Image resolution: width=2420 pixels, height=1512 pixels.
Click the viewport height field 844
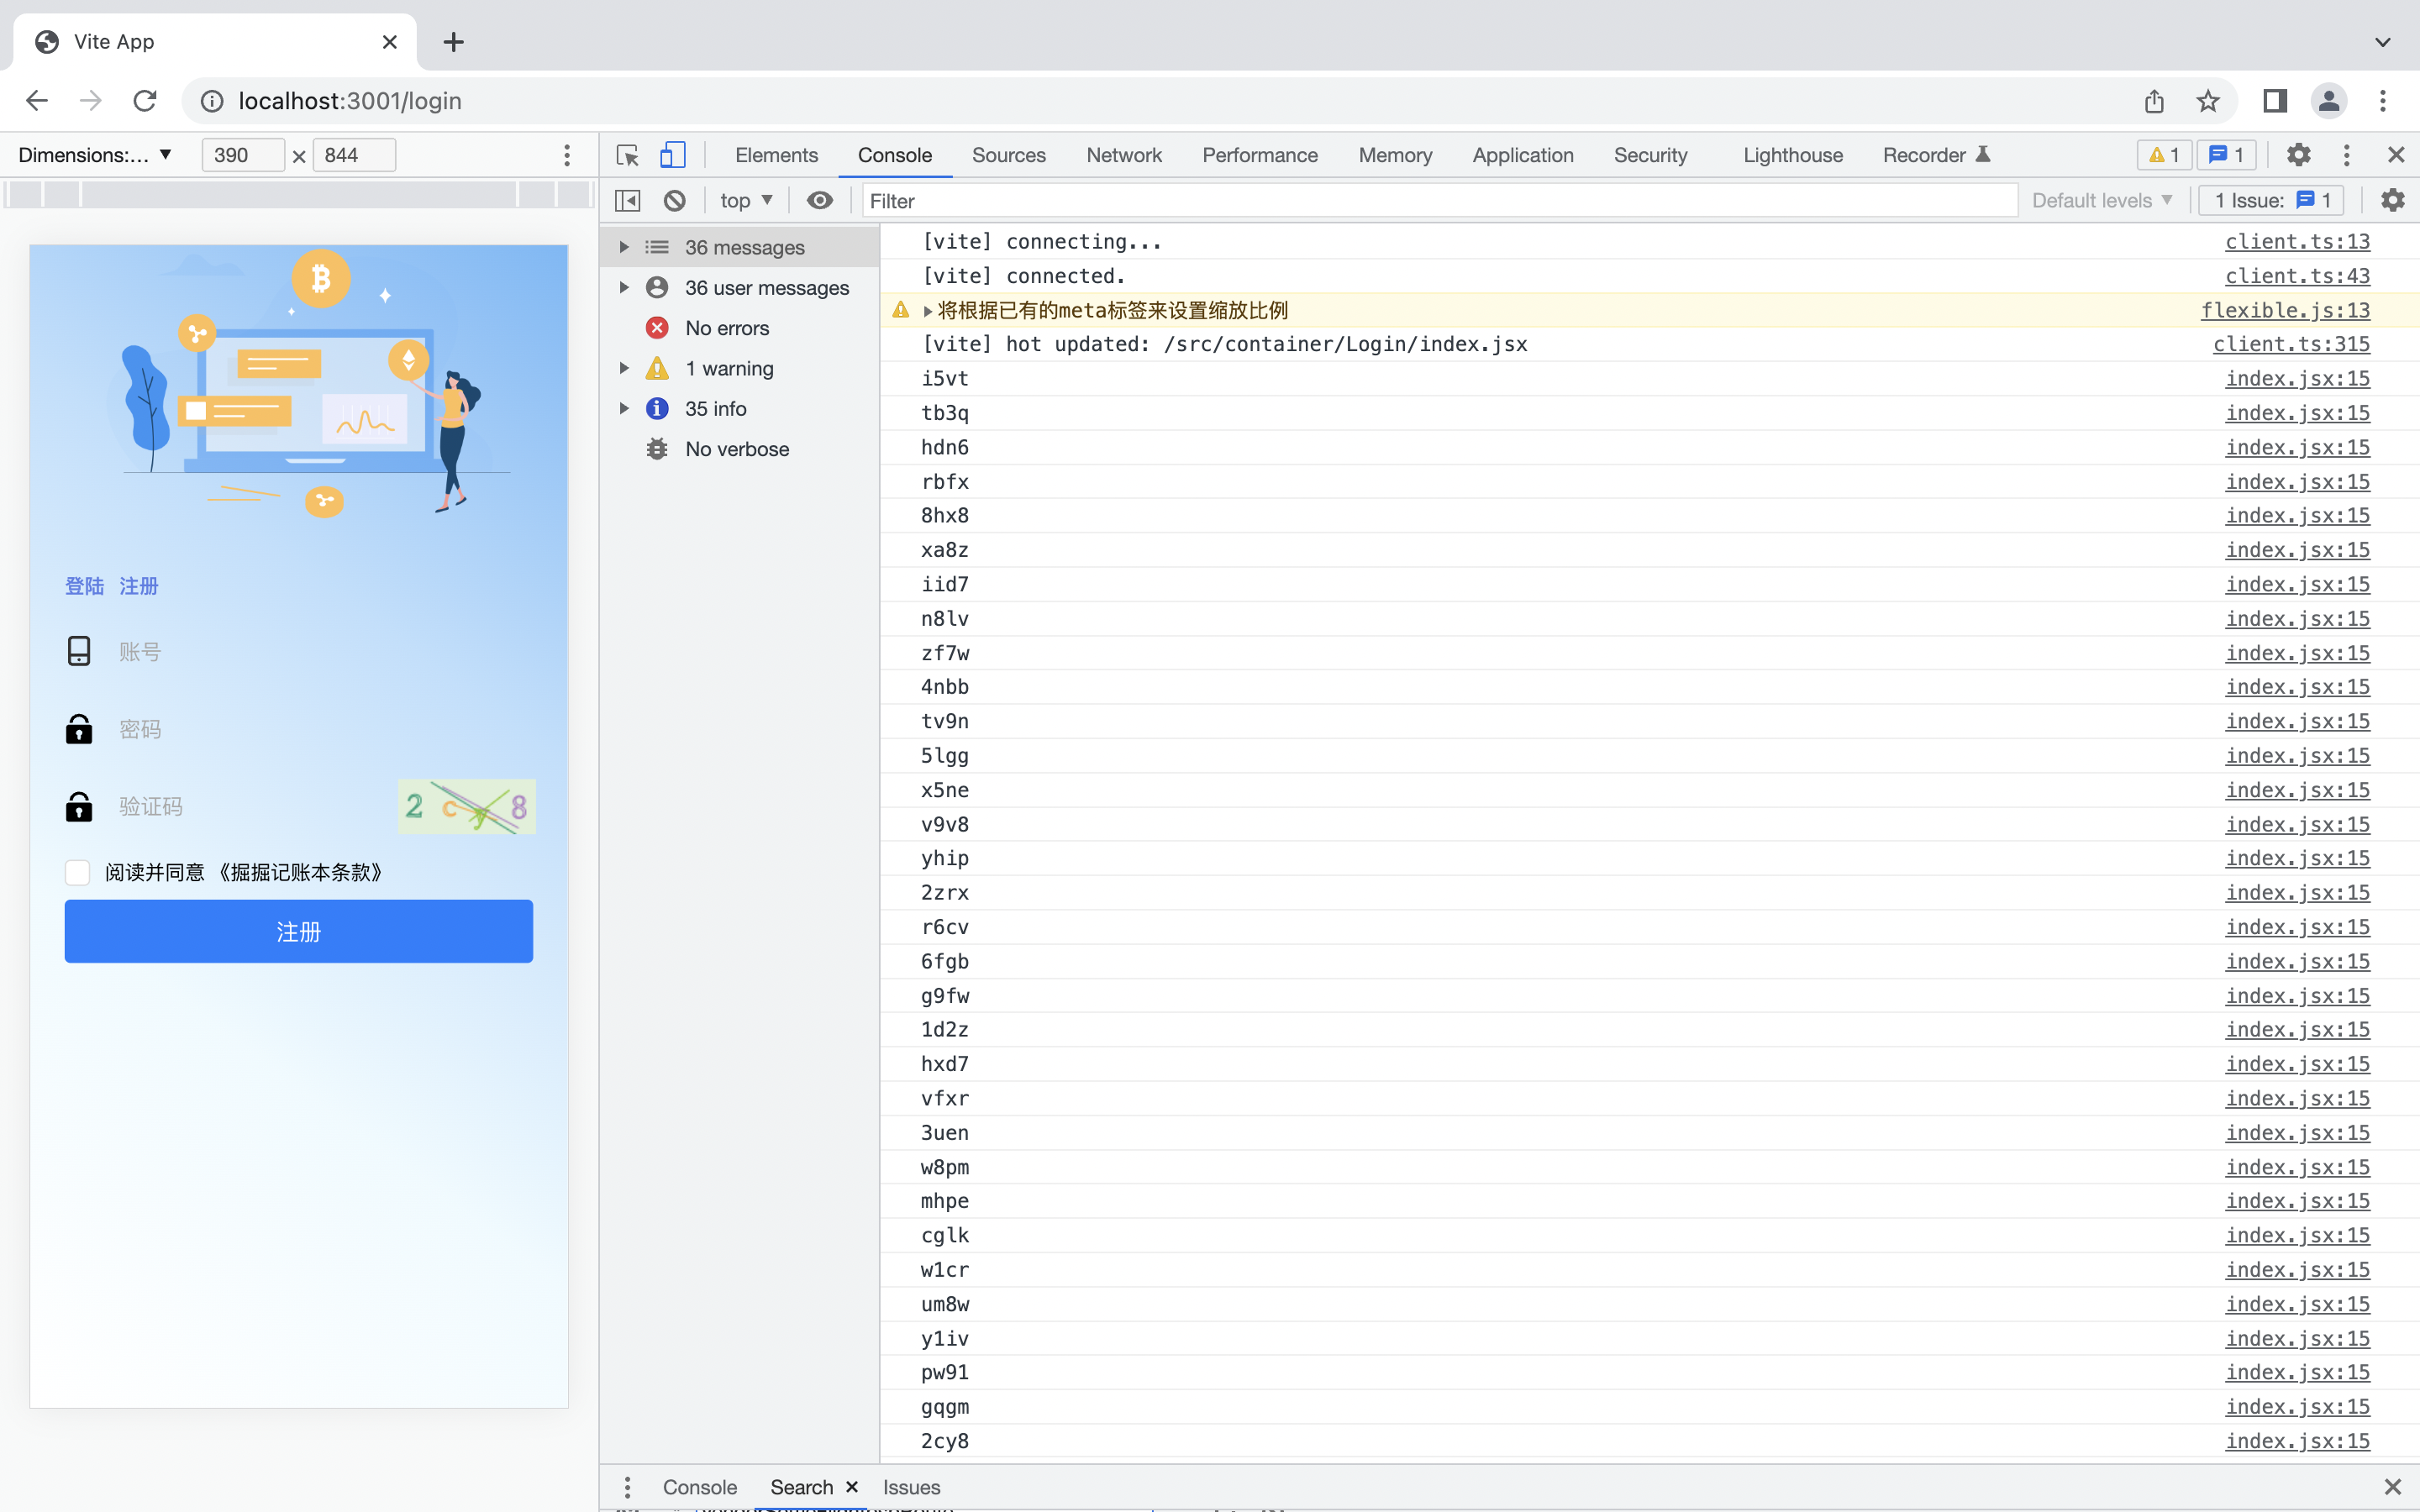tap(354, 155)
